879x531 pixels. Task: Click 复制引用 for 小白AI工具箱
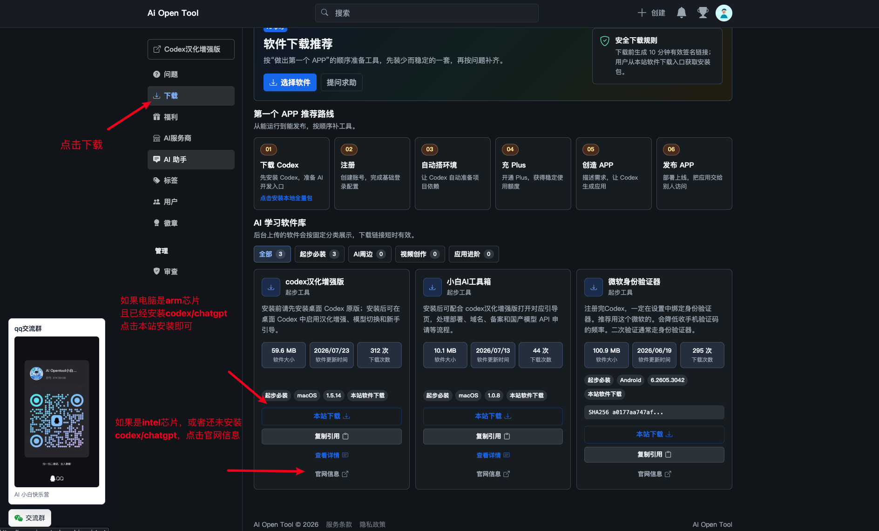(x=493, y=437)
